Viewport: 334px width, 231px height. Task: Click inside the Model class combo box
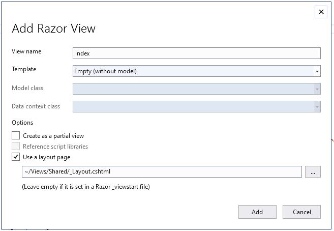pos(193,89)
